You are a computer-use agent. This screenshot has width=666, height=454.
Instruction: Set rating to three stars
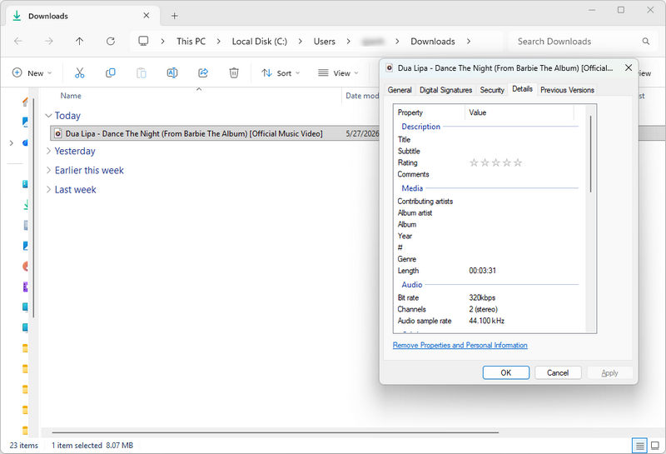pos(495,162)
